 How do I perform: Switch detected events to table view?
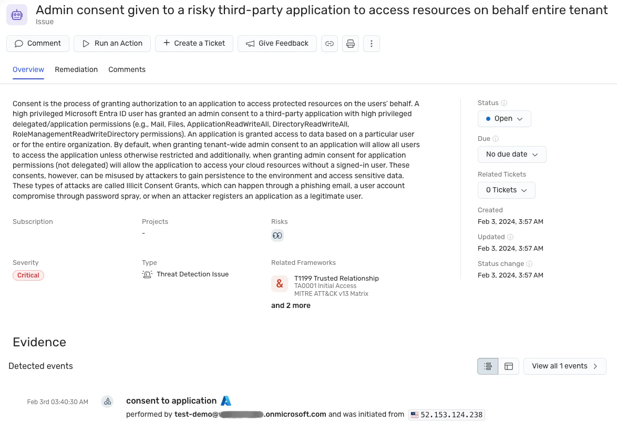[x=509, y=366]
